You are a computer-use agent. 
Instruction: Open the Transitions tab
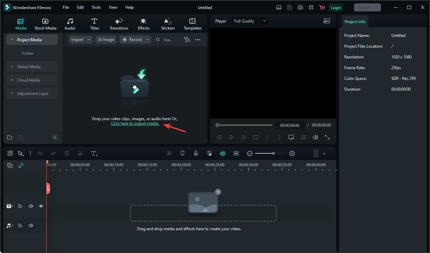119,24
